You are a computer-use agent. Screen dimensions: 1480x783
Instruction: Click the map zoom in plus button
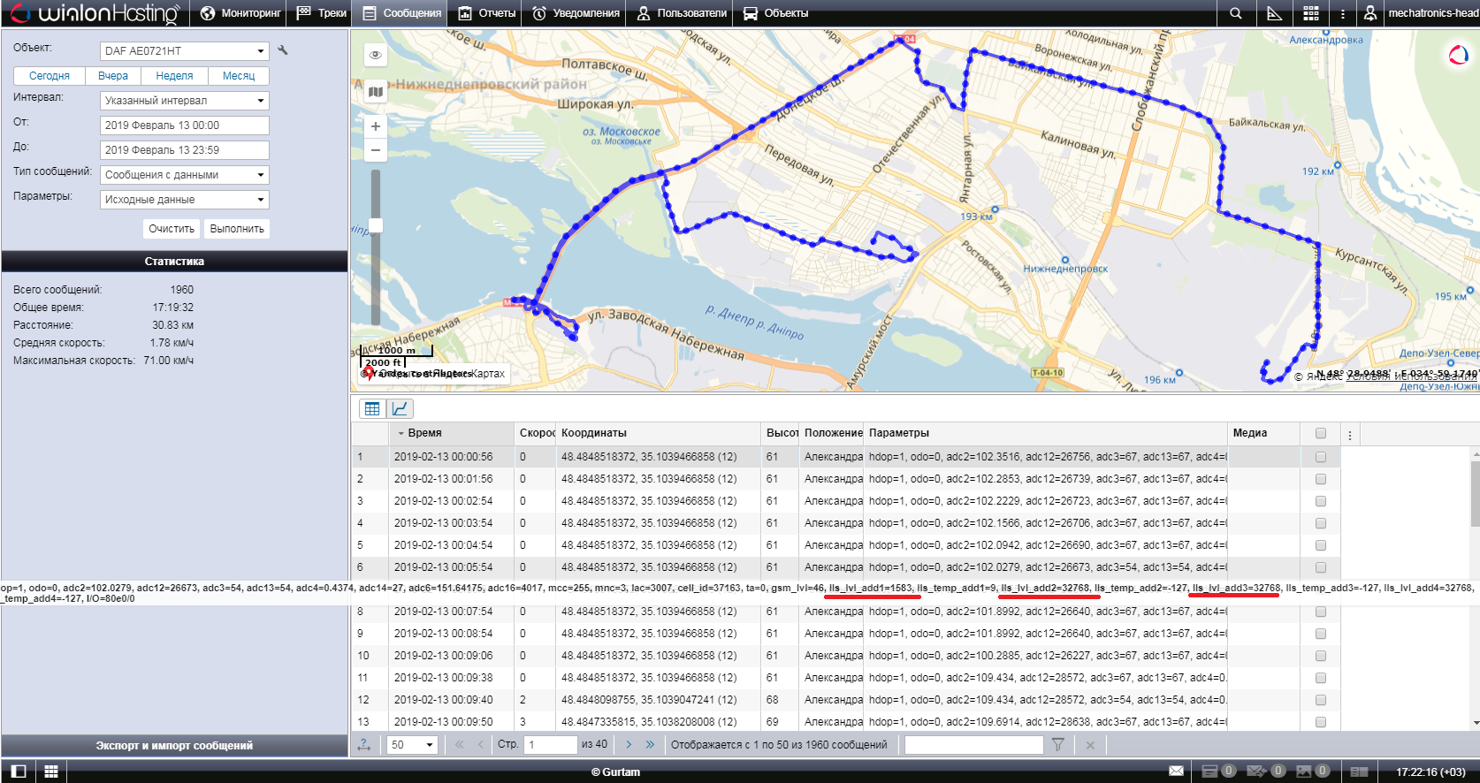click(376, 126)
